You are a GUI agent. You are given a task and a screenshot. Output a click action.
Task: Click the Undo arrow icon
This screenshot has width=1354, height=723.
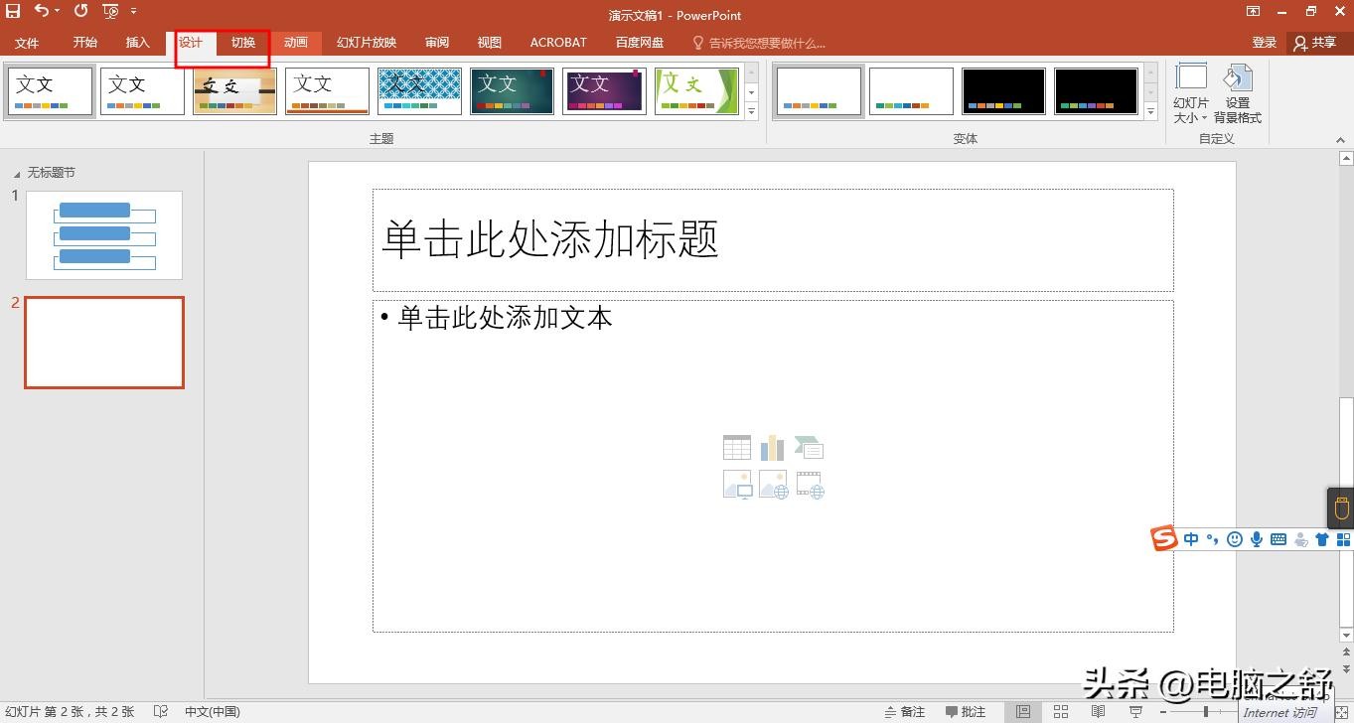click(x=41, y=11)
